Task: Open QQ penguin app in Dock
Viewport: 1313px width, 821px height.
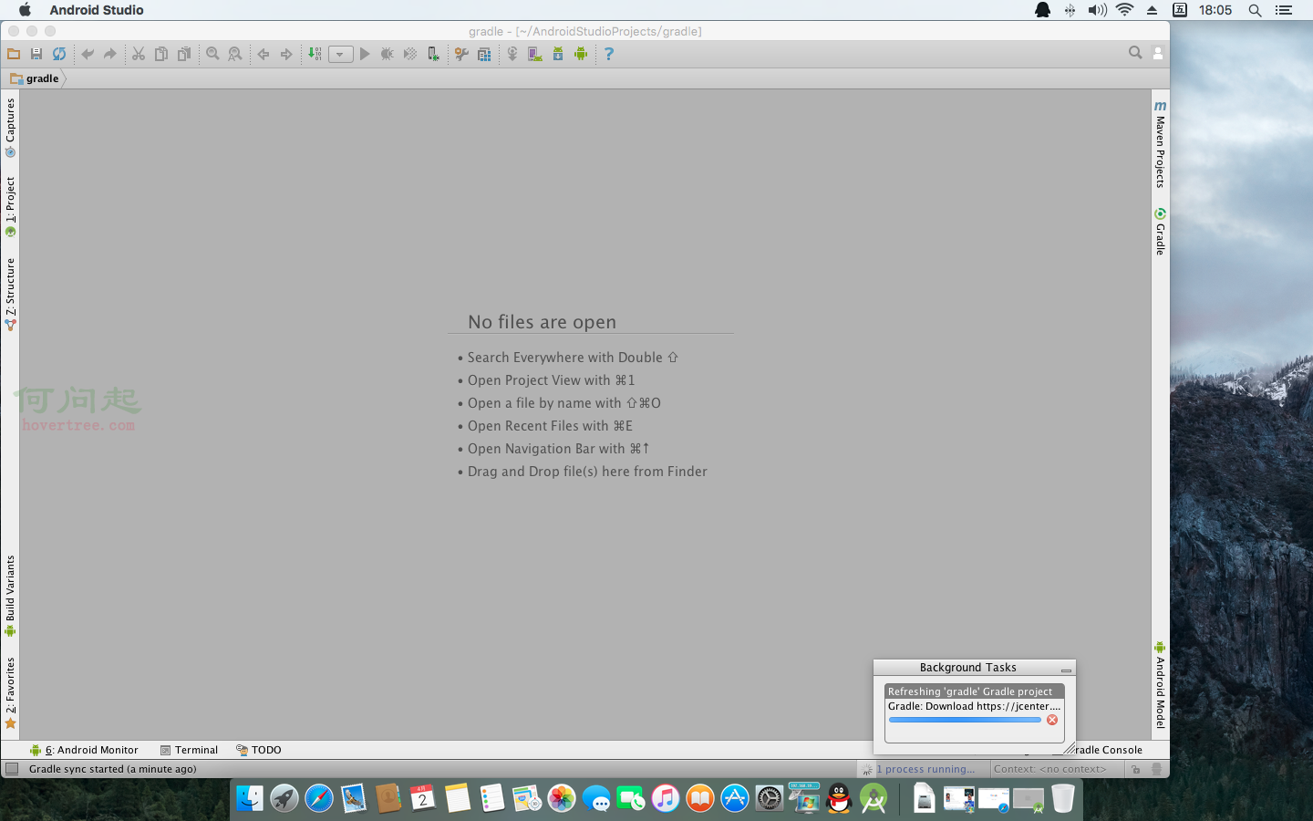Action: (839, 798)
